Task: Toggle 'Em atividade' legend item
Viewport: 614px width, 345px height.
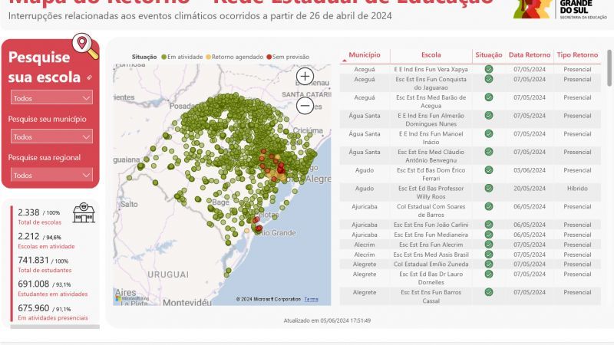Action: click(x=181, y=57)
